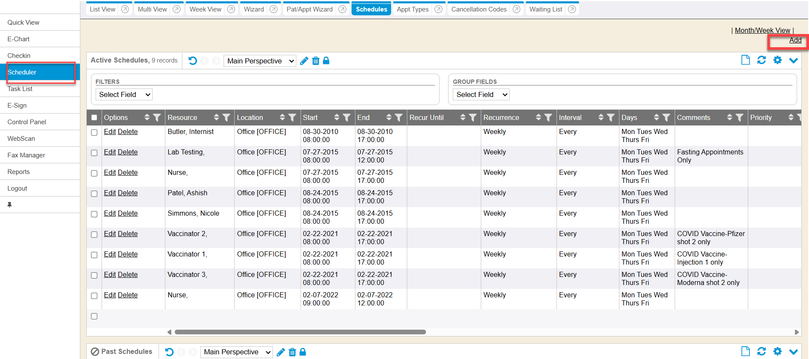
Task: Click the padlock icon in Active Schedules toolbar
Action: [x=326, y=61]
